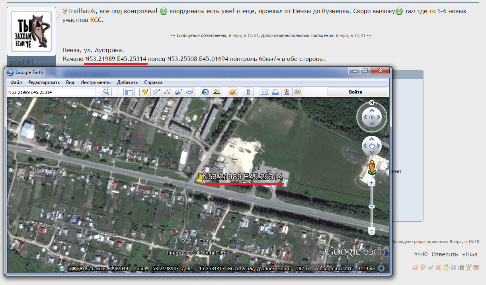The height and width of the screenshot is (285, 486).
Task: Click the N53.21989 E45.25314 placemark label
Action: [242, 177]
